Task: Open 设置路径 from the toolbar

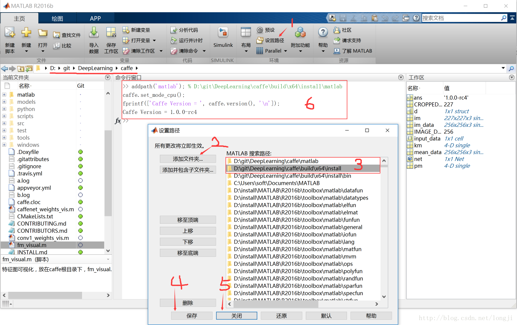Action: (271, 41)
